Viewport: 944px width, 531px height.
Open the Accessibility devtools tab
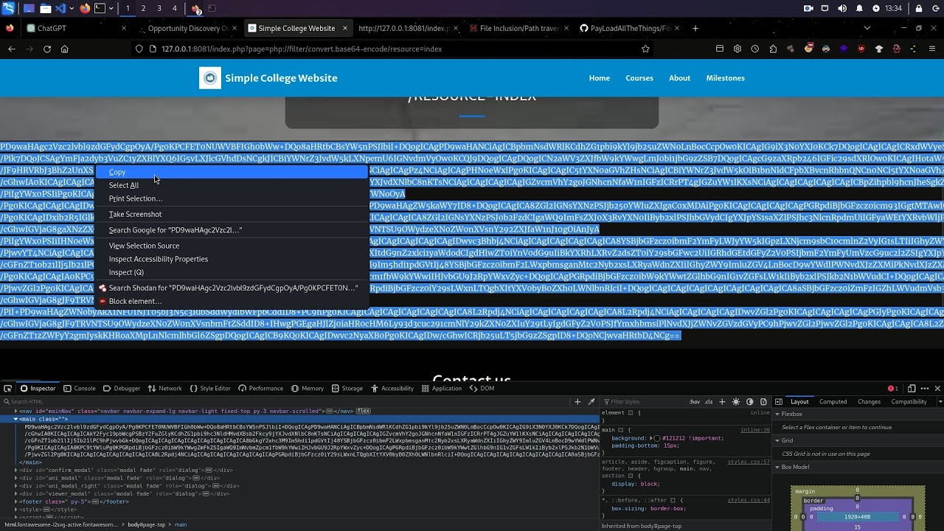tap(392, 388)
